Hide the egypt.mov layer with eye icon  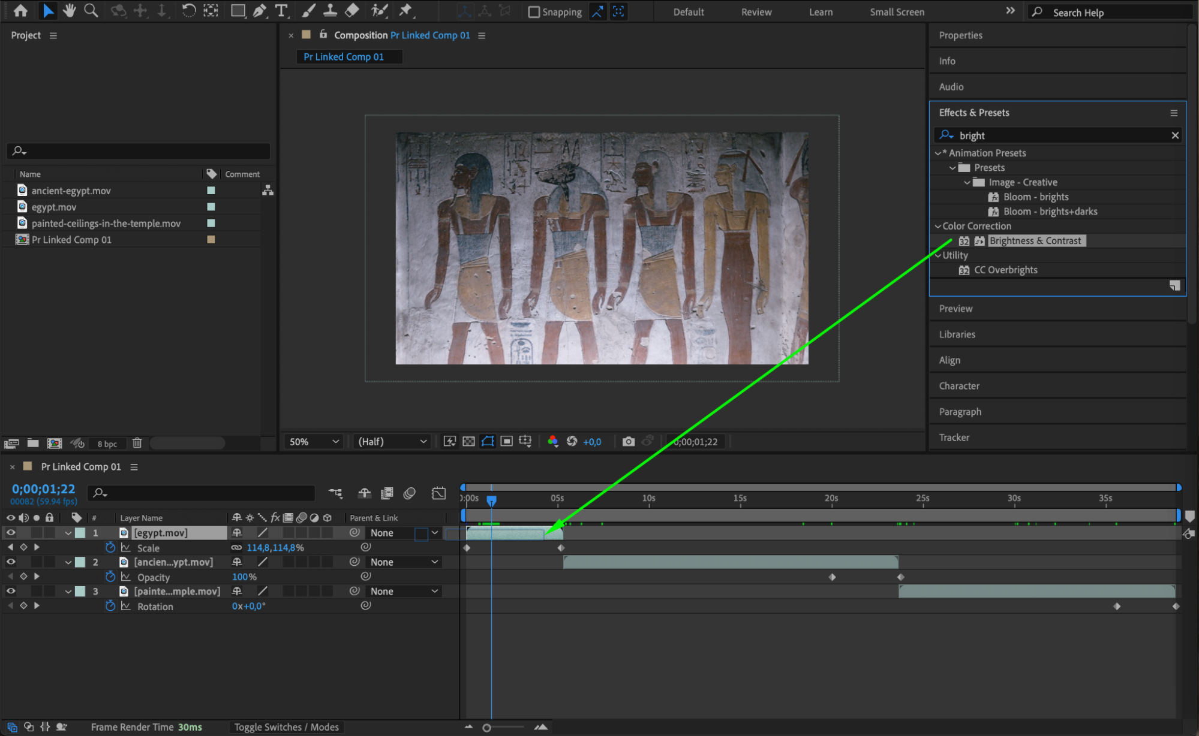[x=10, y=533]
